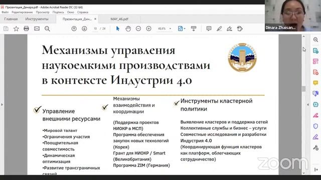Collapse right pane with small triangle
This screenshot has height=180, width=321.
point(308,104)
